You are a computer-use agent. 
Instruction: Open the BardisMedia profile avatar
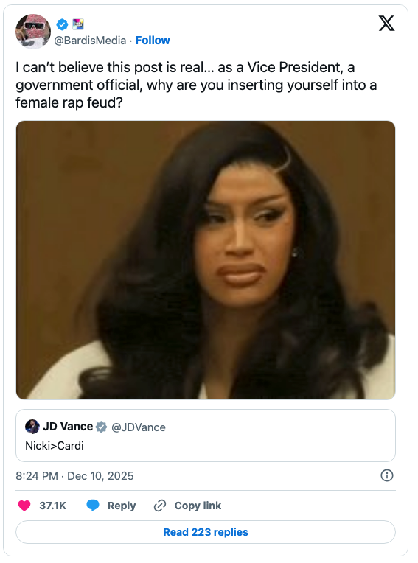coord(33,31)
